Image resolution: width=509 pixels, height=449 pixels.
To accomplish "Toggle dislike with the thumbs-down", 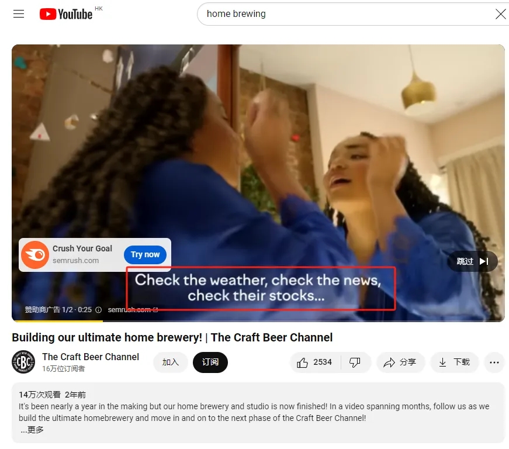I will point(356,362).
